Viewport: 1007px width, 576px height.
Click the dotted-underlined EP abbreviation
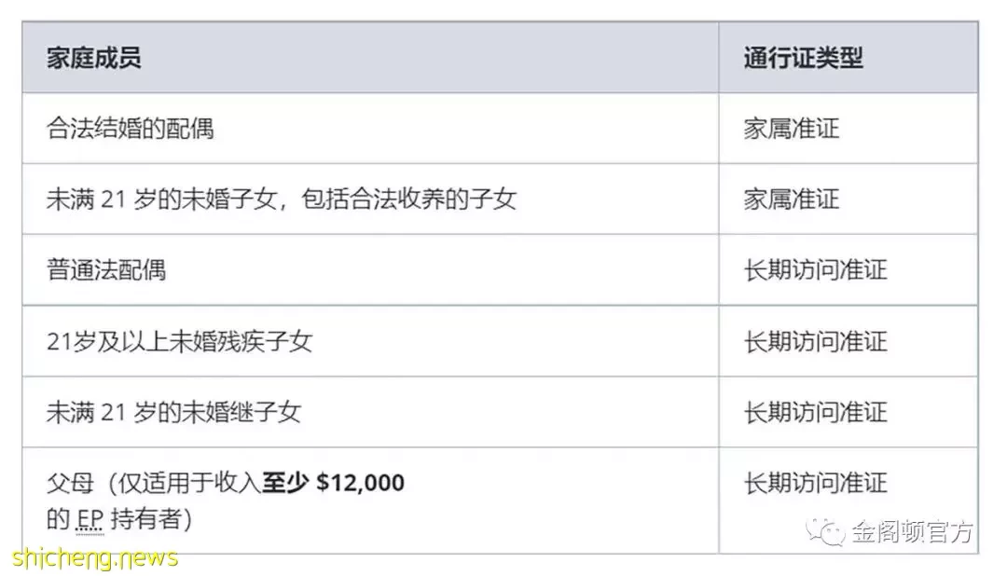pos(90,519)
